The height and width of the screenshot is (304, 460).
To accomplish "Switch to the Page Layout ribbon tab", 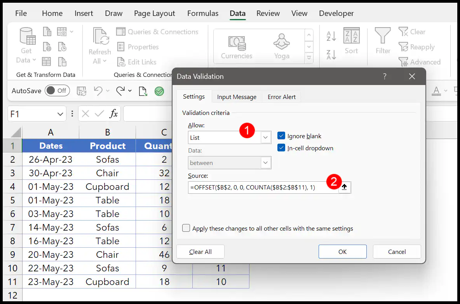I will pyautogui.click(x=155, y=13).
